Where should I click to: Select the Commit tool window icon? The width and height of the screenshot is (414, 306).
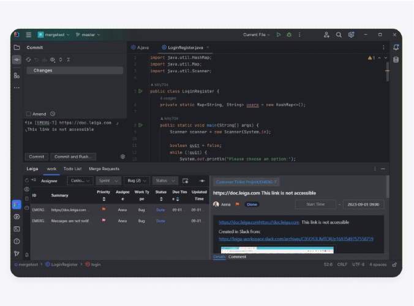pyautogui.click(x=17, y=59)
